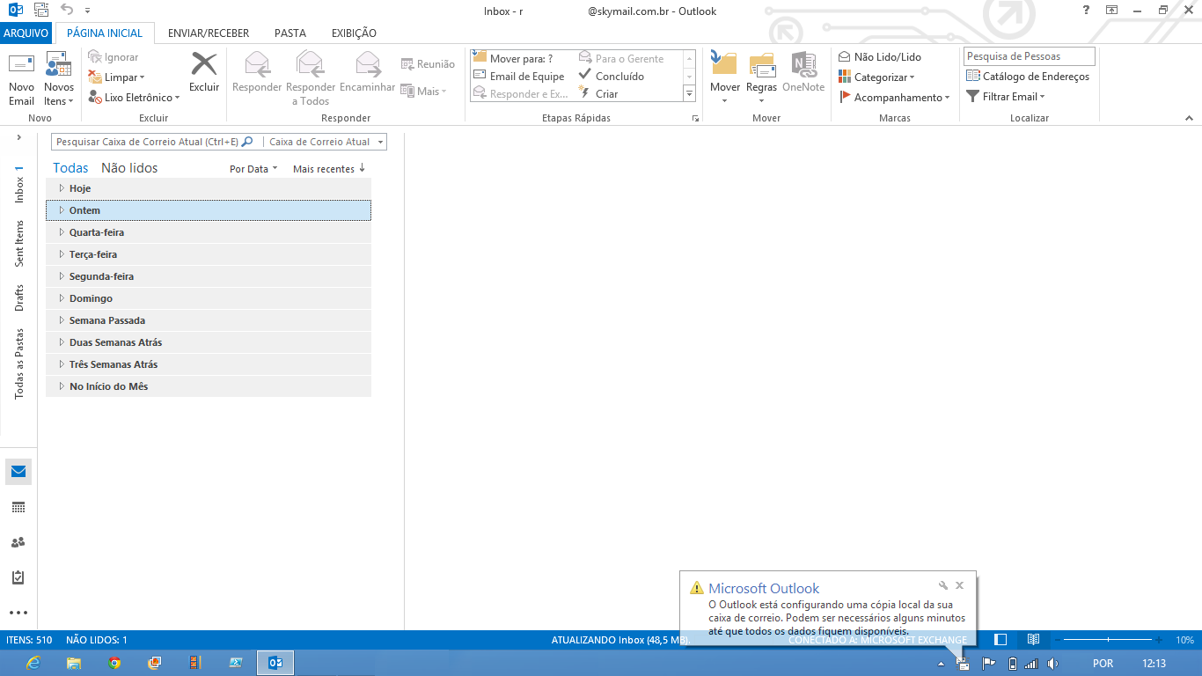This screenshot has width=1202, height=676.
Task: Open the Calendar view icon
Action: pyautogui.click(x=18, y=507)
